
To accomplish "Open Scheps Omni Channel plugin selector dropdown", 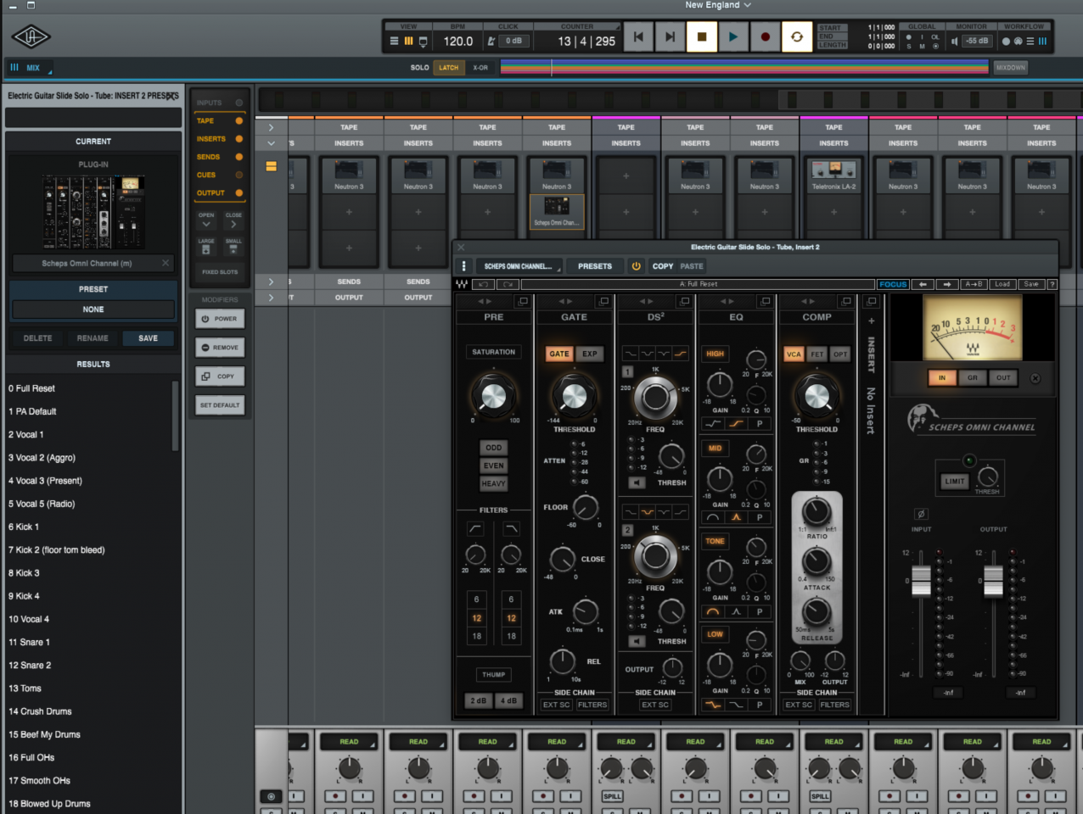I will (x=519, y=266).
